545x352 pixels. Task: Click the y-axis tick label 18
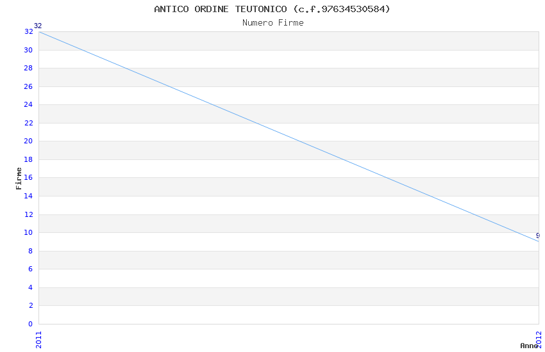28,159
